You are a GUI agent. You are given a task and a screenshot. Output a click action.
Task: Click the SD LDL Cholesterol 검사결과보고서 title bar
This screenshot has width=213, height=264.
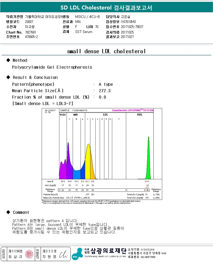(x=106, y=7)
